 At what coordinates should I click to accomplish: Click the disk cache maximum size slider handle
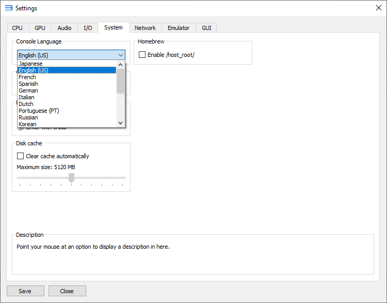[71, 178]
